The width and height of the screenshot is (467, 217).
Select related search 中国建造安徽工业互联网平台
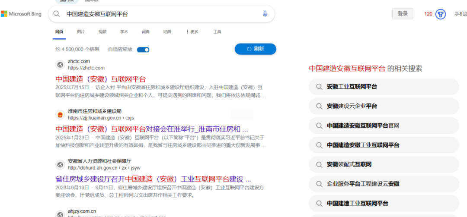pyautogui.click(x=384, y=145)
